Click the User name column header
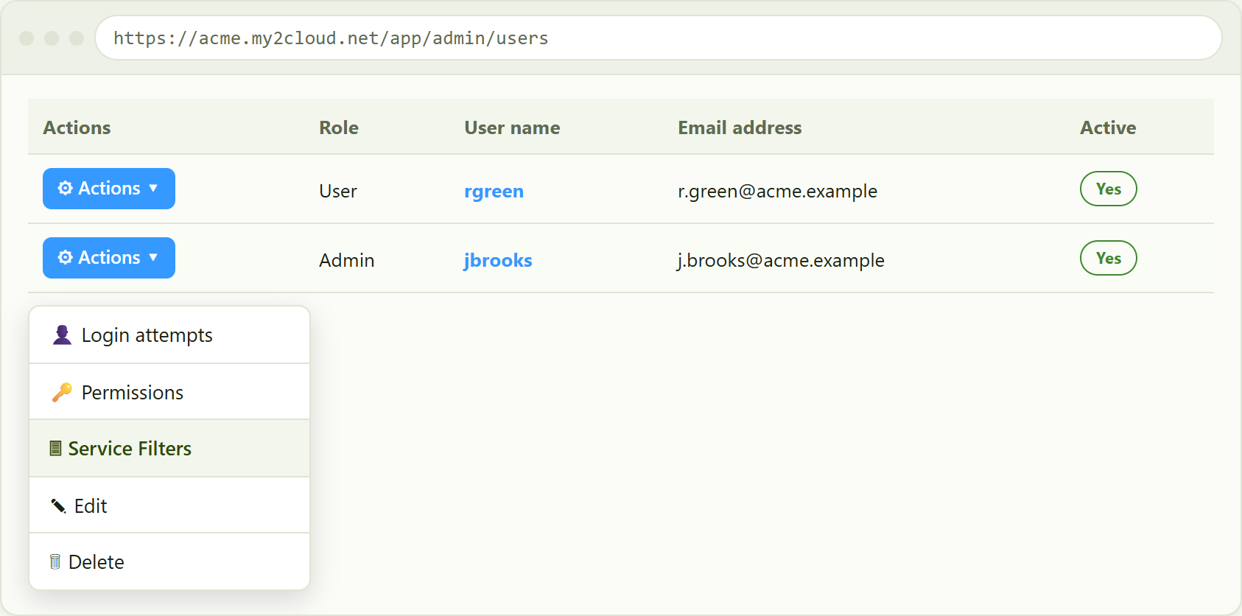The image size is (1242, 616). pyautogui.click(x=512, y=127)
